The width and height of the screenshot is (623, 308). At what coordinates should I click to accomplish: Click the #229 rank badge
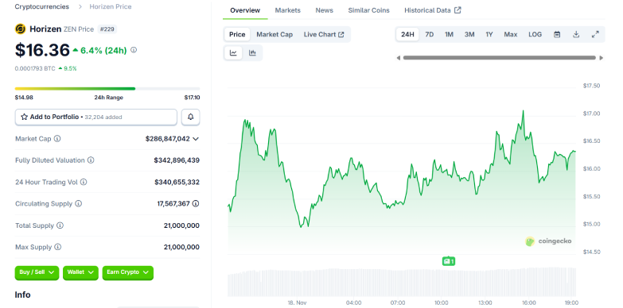click(x=107, y=29)
